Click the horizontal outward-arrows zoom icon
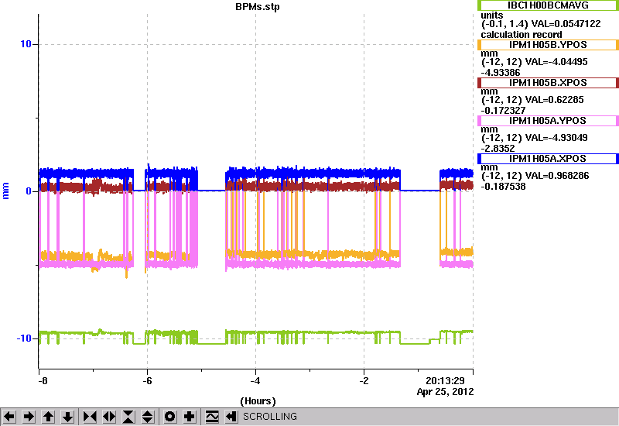The image size is (619, 426). 109,417
